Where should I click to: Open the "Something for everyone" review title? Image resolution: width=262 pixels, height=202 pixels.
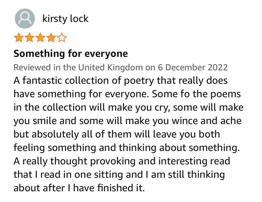pos(70,54)
